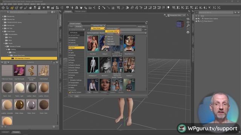Select the SSH Materials & Shaders folder
This screenshot has width=241, height=135.
tap(29, 58)
